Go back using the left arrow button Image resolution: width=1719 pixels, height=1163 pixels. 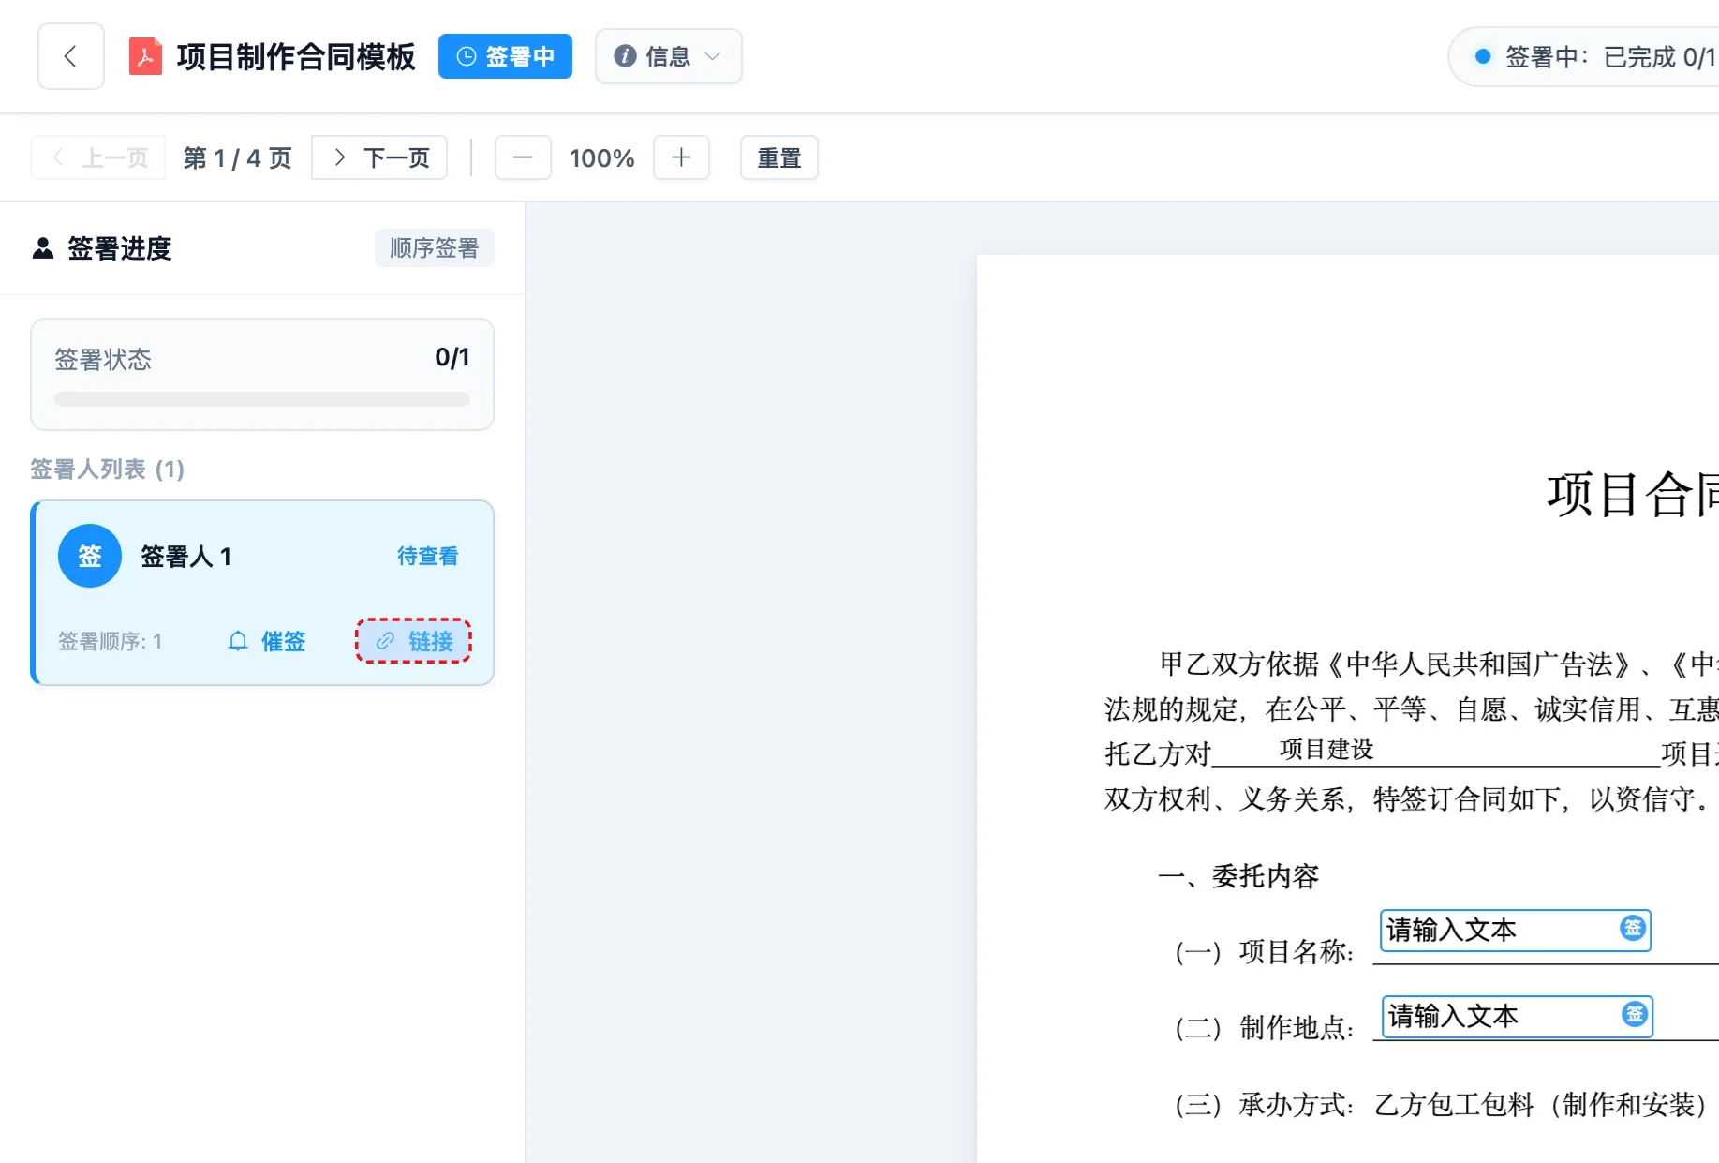tap(70, 56)
